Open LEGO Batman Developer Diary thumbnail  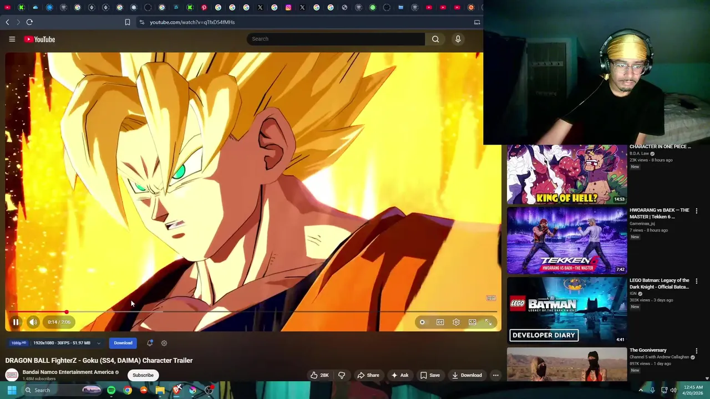click(x=567, y=310)
